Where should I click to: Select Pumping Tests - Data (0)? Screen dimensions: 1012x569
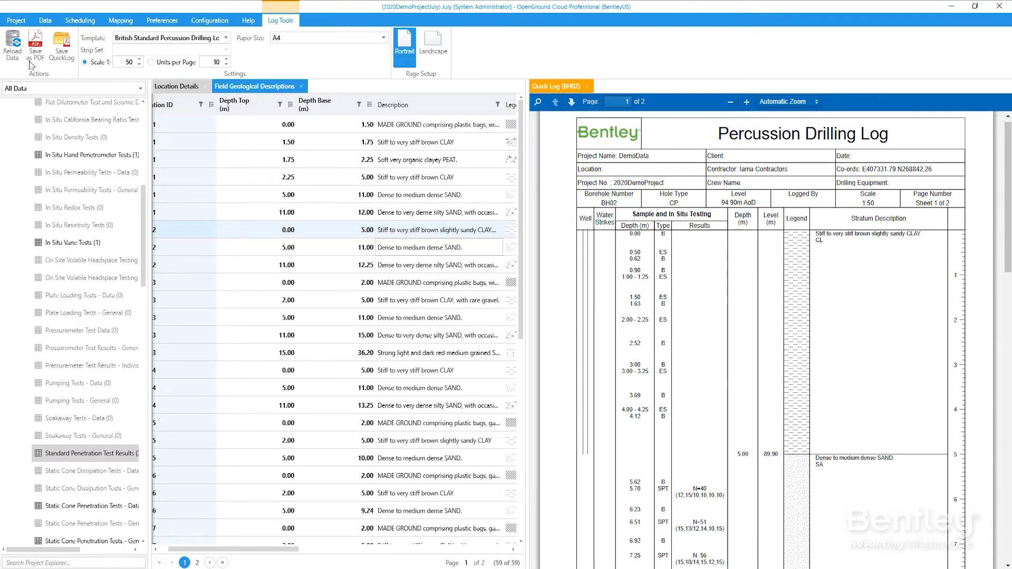coord(78,383)
